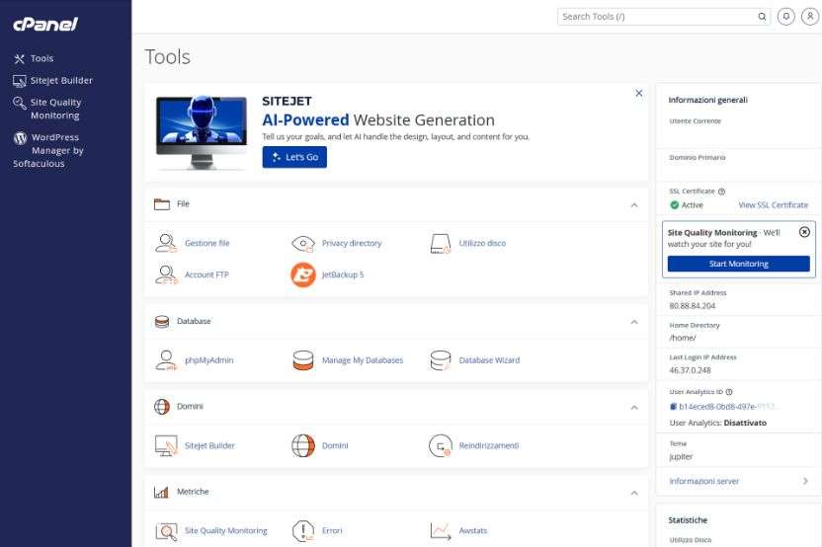Image resolution: width=822 pixels, height=547 pixels.
Task: Open the Awstats link
Action: click(x=473, y=531)
